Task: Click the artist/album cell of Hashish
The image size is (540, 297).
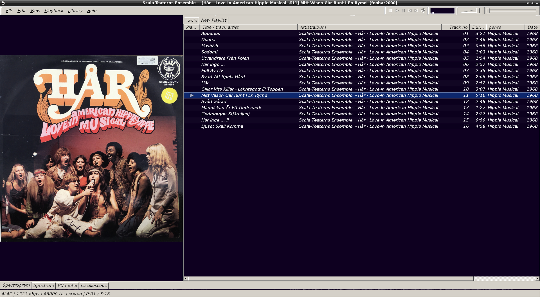Action: click(x=368, y=46)
